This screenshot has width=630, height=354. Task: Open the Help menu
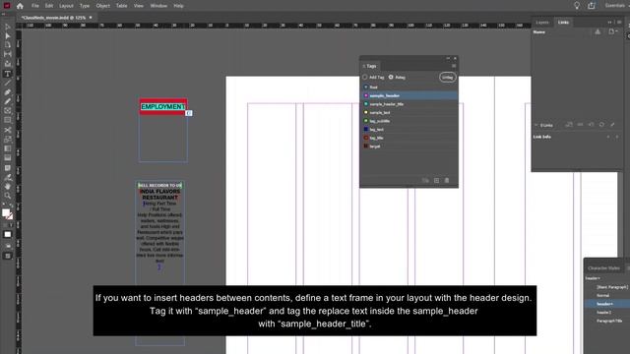(178, 6)
